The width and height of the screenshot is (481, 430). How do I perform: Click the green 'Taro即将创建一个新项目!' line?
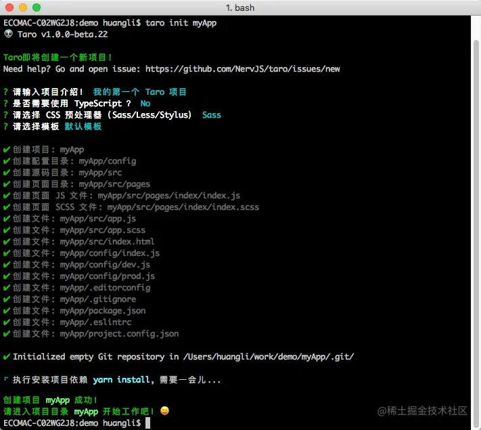click(x=58, y=58)
